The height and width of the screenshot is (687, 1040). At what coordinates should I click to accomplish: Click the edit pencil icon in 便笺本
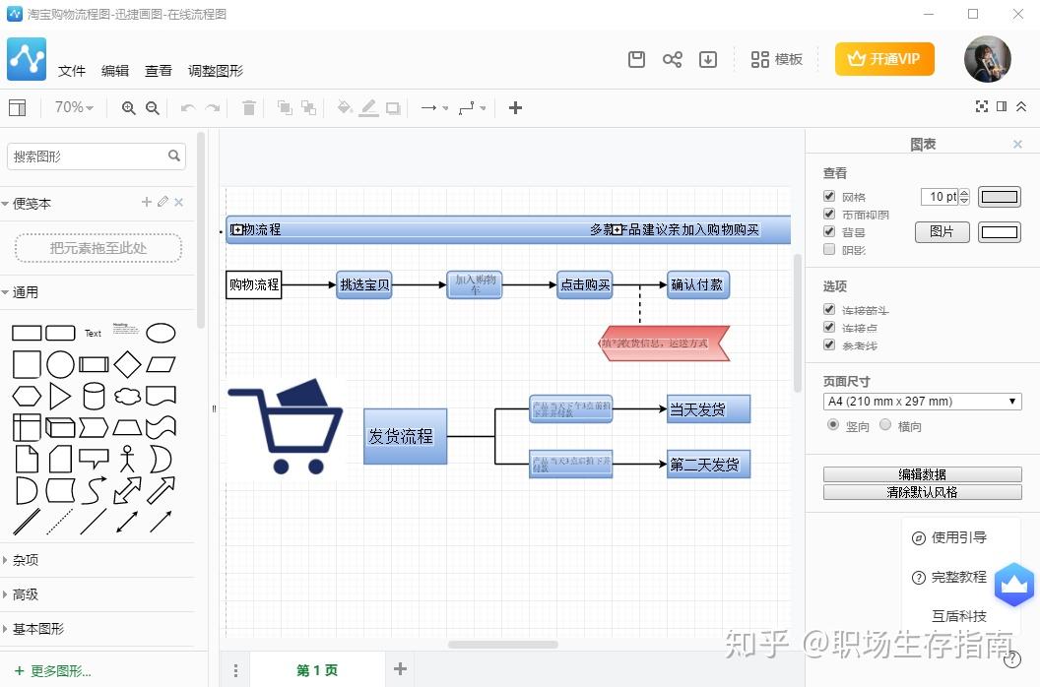pos(163,202)
